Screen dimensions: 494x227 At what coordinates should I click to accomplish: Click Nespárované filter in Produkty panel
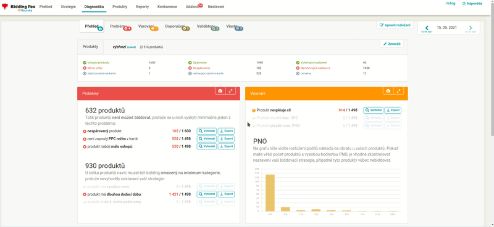[199, 68]
